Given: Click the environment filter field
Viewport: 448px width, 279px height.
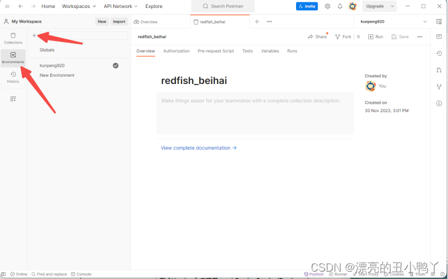Looking at the screenshot, I should pyautogui.click(x=84, y=36).
